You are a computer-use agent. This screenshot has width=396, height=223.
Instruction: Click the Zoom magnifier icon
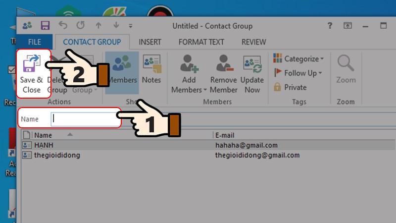tap(346, 63)
